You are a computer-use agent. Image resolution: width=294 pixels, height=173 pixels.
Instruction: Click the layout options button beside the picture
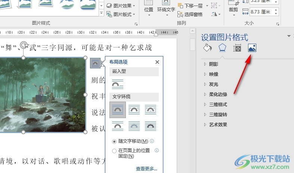point(95,63)
